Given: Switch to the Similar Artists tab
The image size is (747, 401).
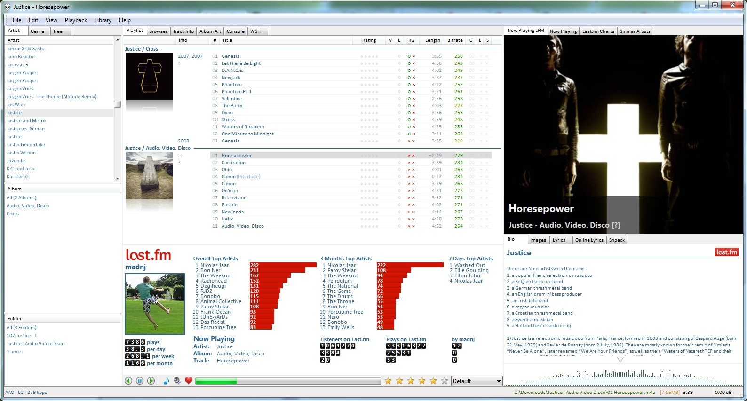Looking at the screenshot, I should tap(635, 31).
